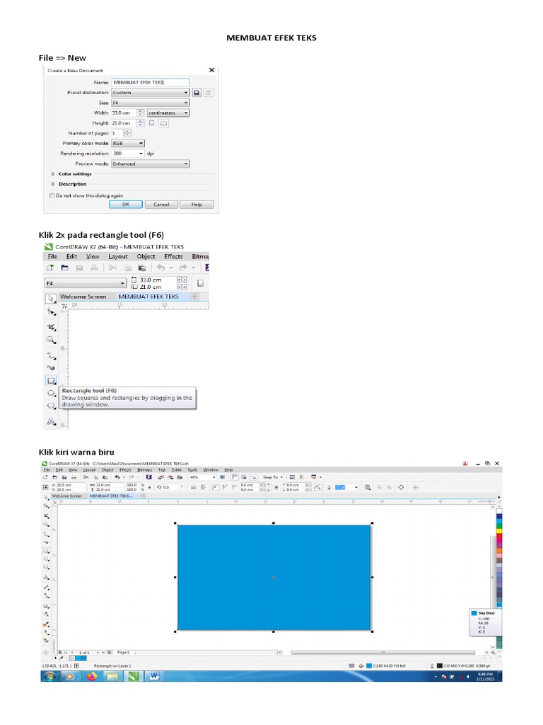
Task: Select the Zoom tool in middle window toolbox
Action: (x=51, y=341)
